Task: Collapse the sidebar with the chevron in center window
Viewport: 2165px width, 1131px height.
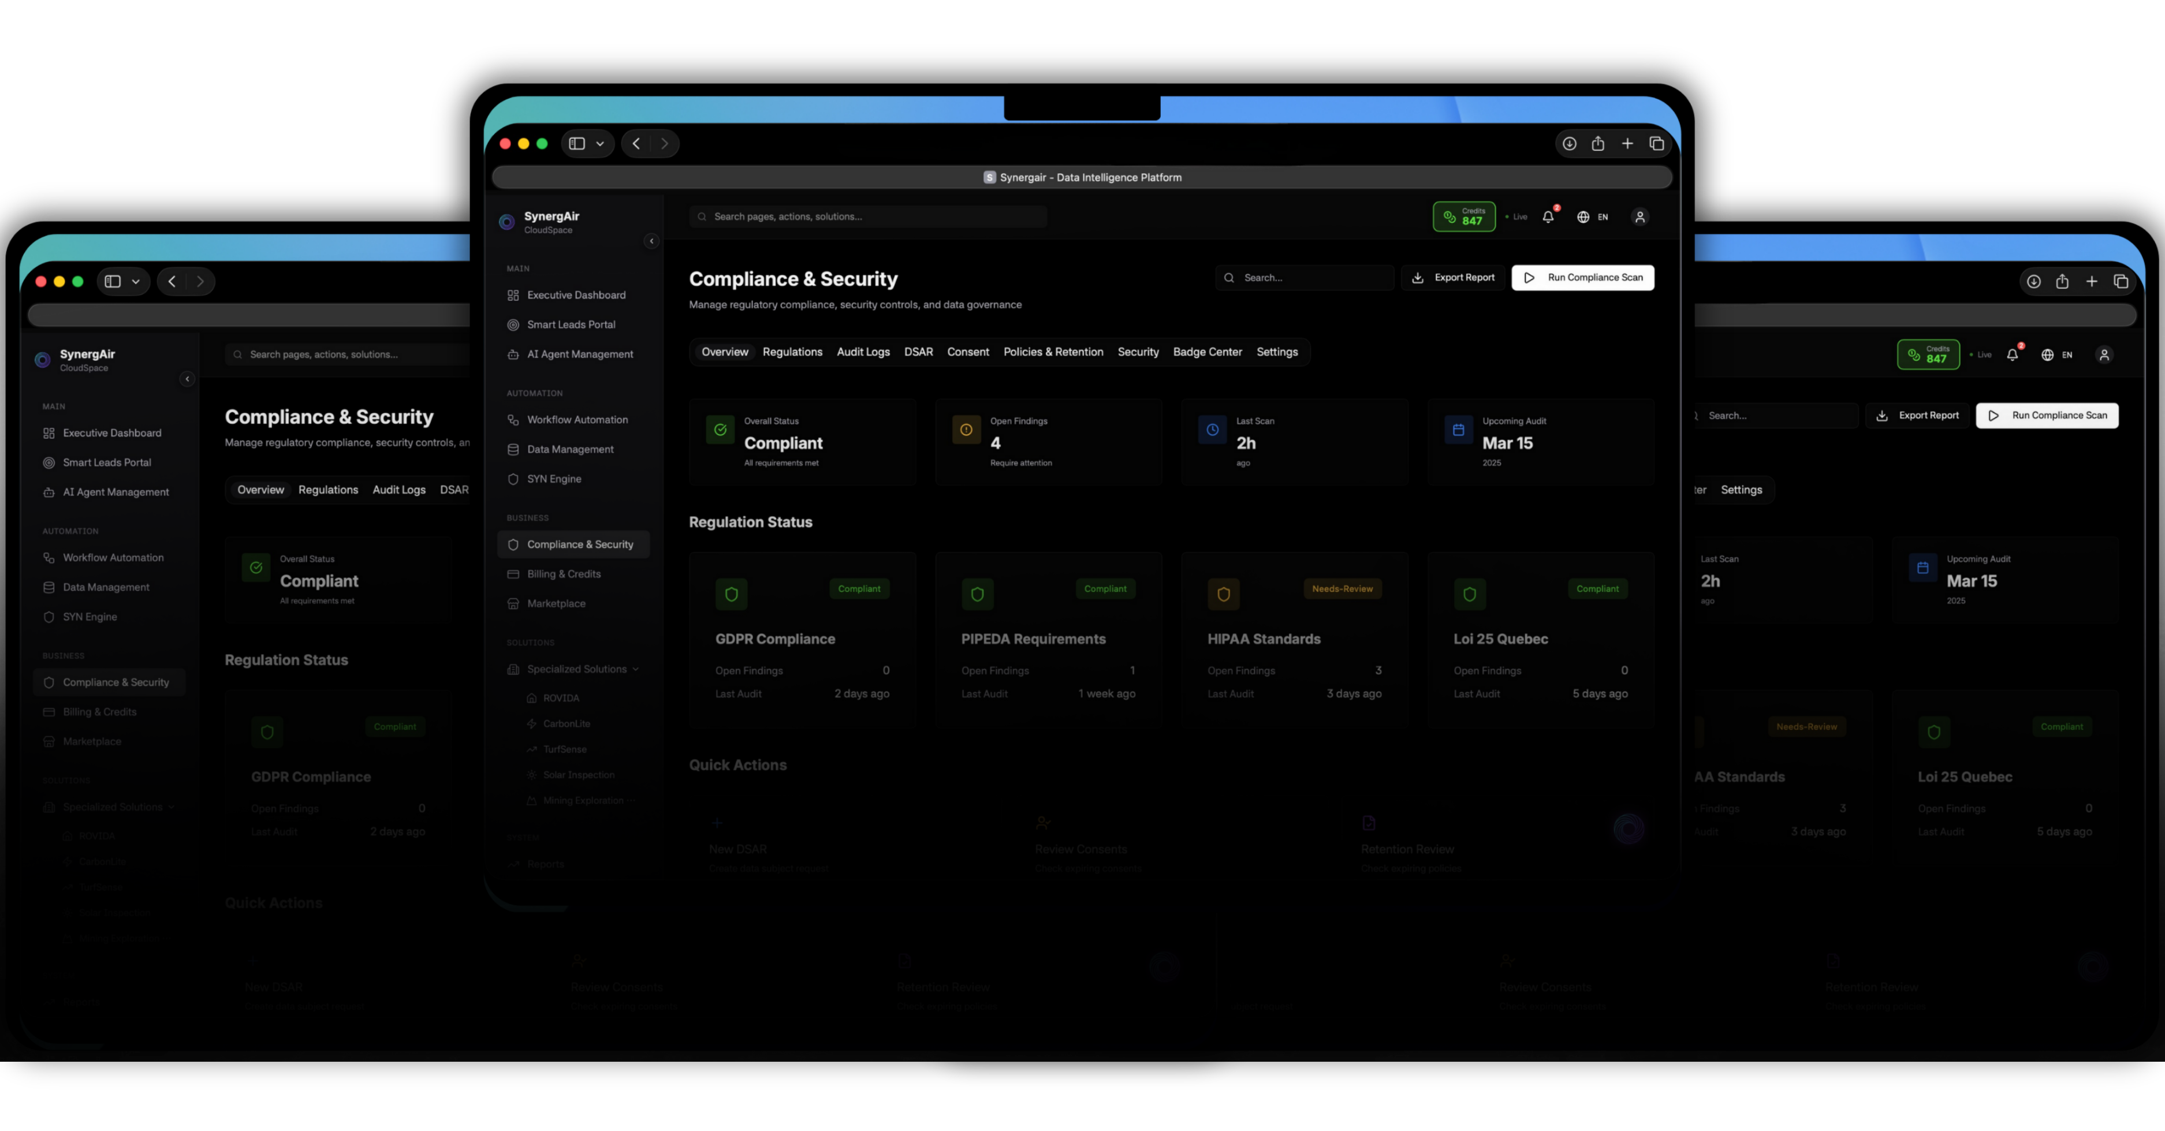Action: click(651, 241)
